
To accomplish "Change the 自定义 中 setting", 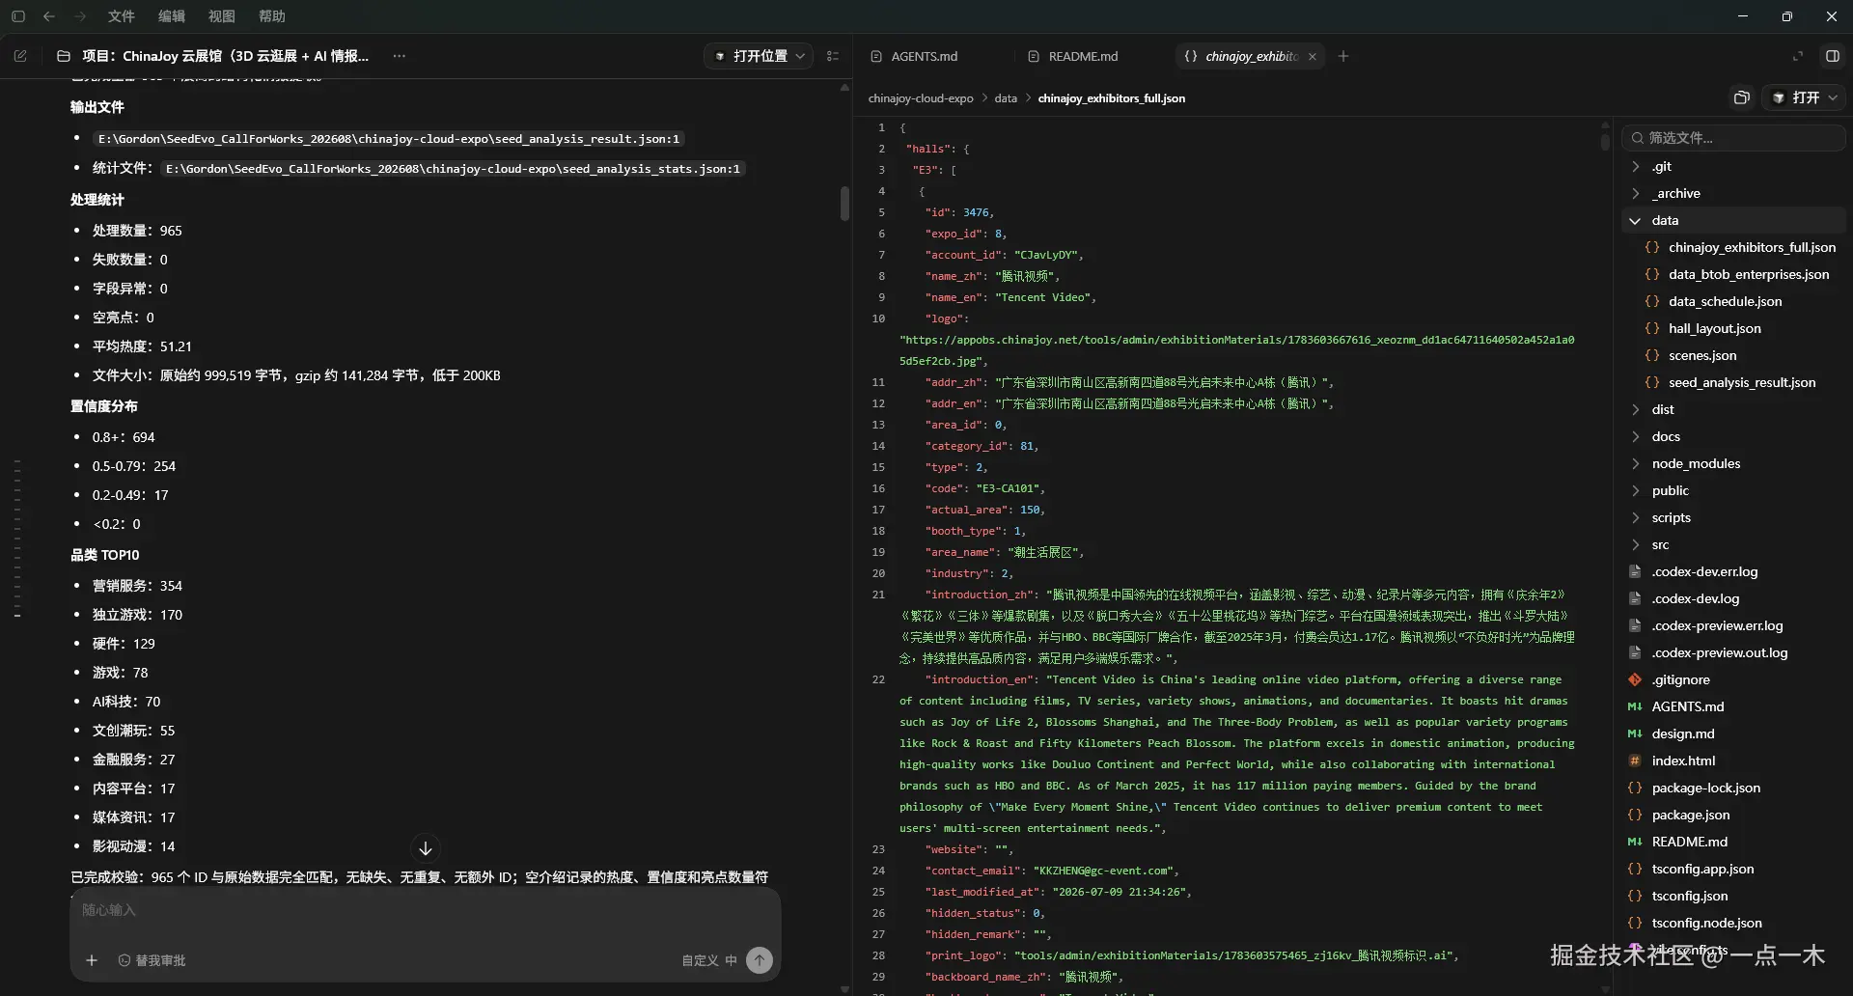I will 709,960.
